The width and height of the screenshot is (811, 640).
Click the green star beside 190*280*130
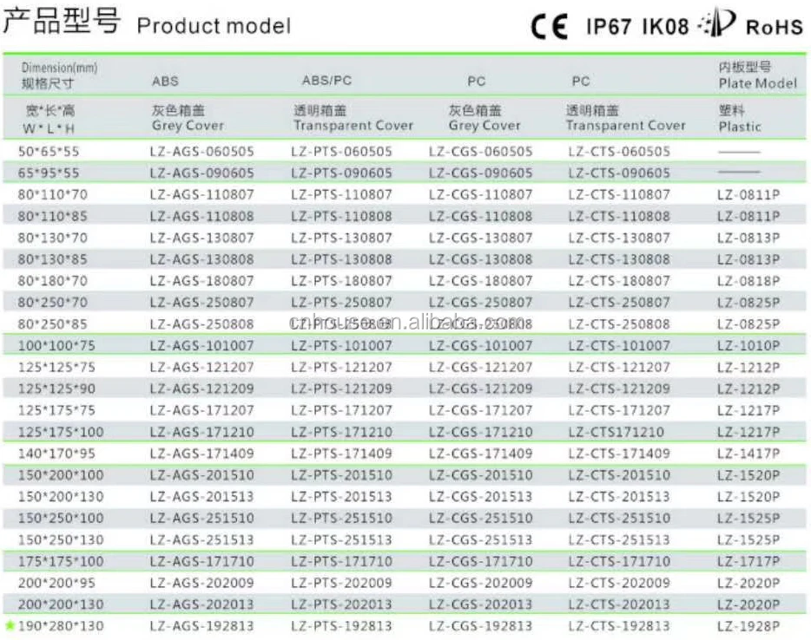[10, 626]
